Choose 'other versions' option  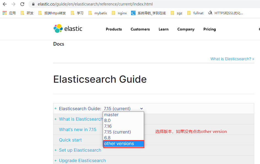click(123, 144)
